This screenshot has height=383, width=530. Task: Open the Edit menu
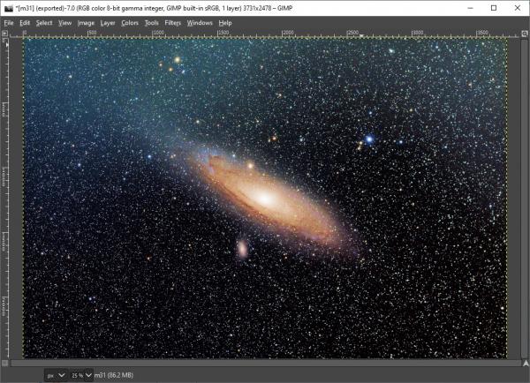pos(25,23)
